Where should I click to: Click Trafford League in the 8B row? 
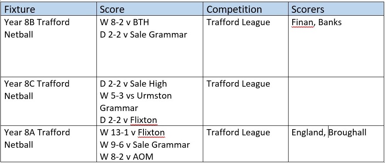[x=238, y=22]
